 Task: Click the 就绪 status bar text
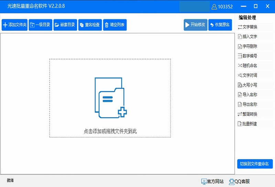(x=10, y=180)
